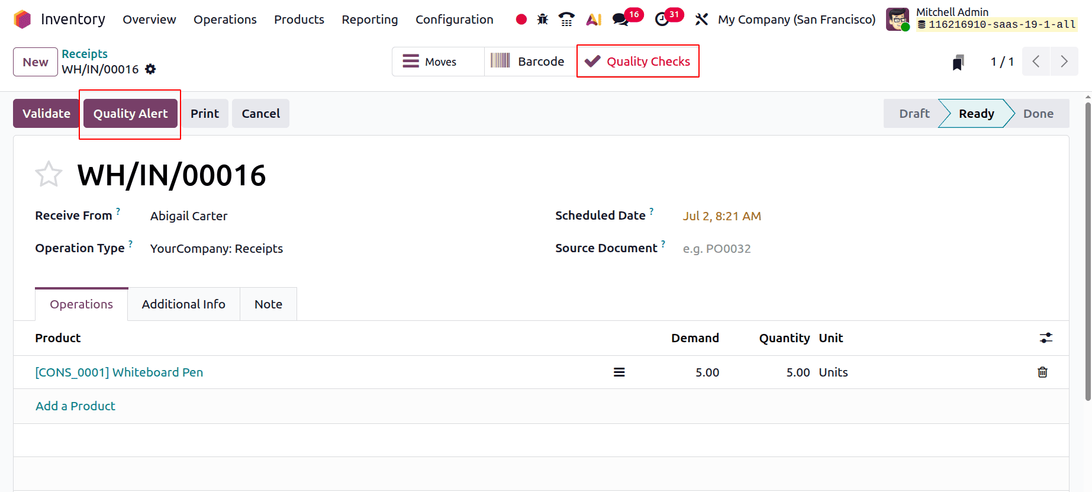Click Add a Product link

(75, 406)
